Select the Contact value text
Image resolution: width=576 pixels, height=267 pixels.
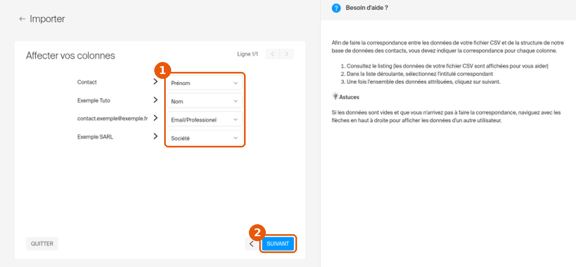87,82
